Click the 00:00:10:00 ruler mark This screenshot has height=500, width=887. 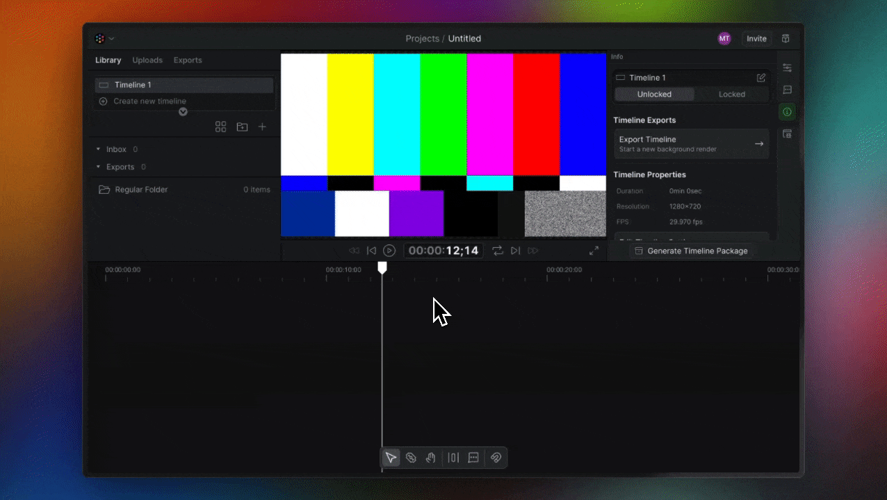(343, 269)
